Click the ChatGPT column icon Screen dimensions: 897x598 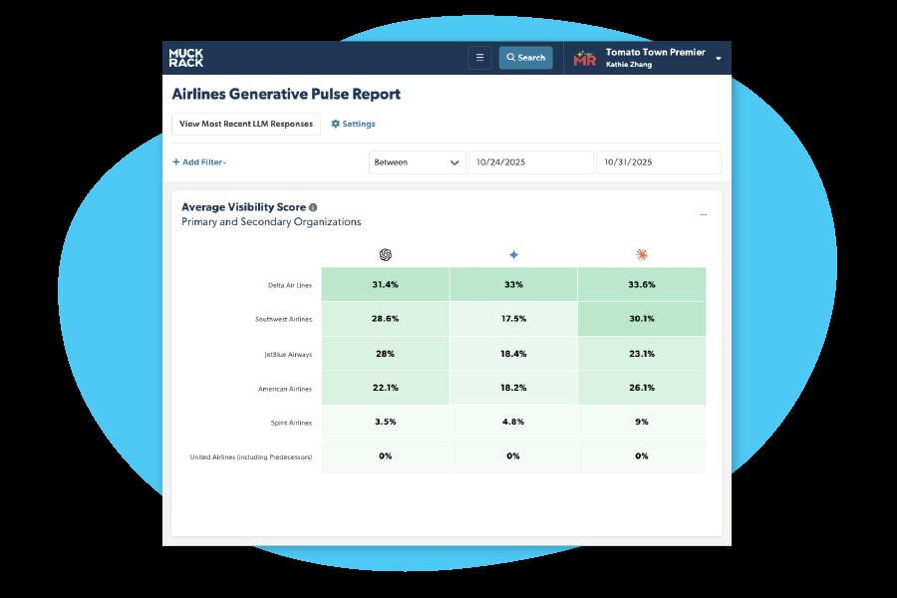(x=386, y=255)
